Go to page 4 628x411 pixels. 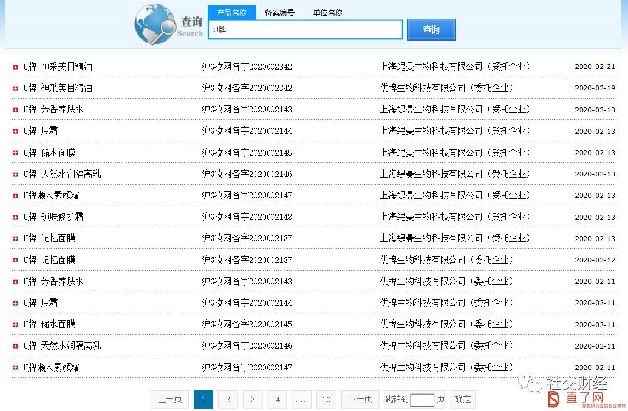[x=278, y=399]
